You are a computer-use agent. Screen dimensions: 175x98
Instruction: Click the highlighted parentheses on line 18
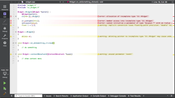[x=54, y=43]
